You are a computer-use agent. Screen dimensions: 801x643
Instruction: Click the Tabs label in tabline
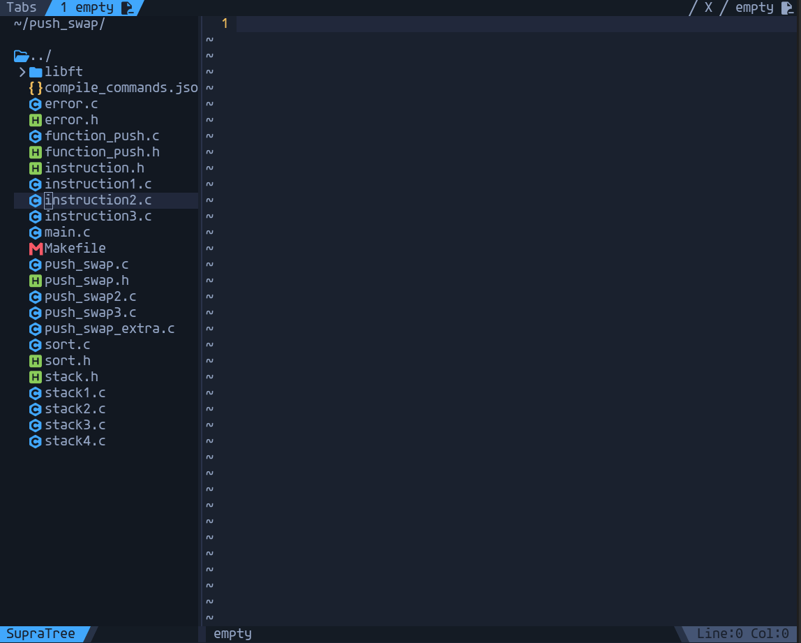[22, 8]
